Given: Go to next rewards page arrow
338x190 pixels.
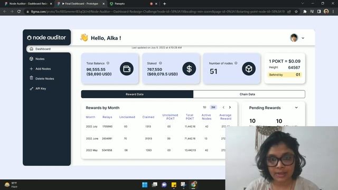Looking at the screenshot, I should tap(230, 107).
